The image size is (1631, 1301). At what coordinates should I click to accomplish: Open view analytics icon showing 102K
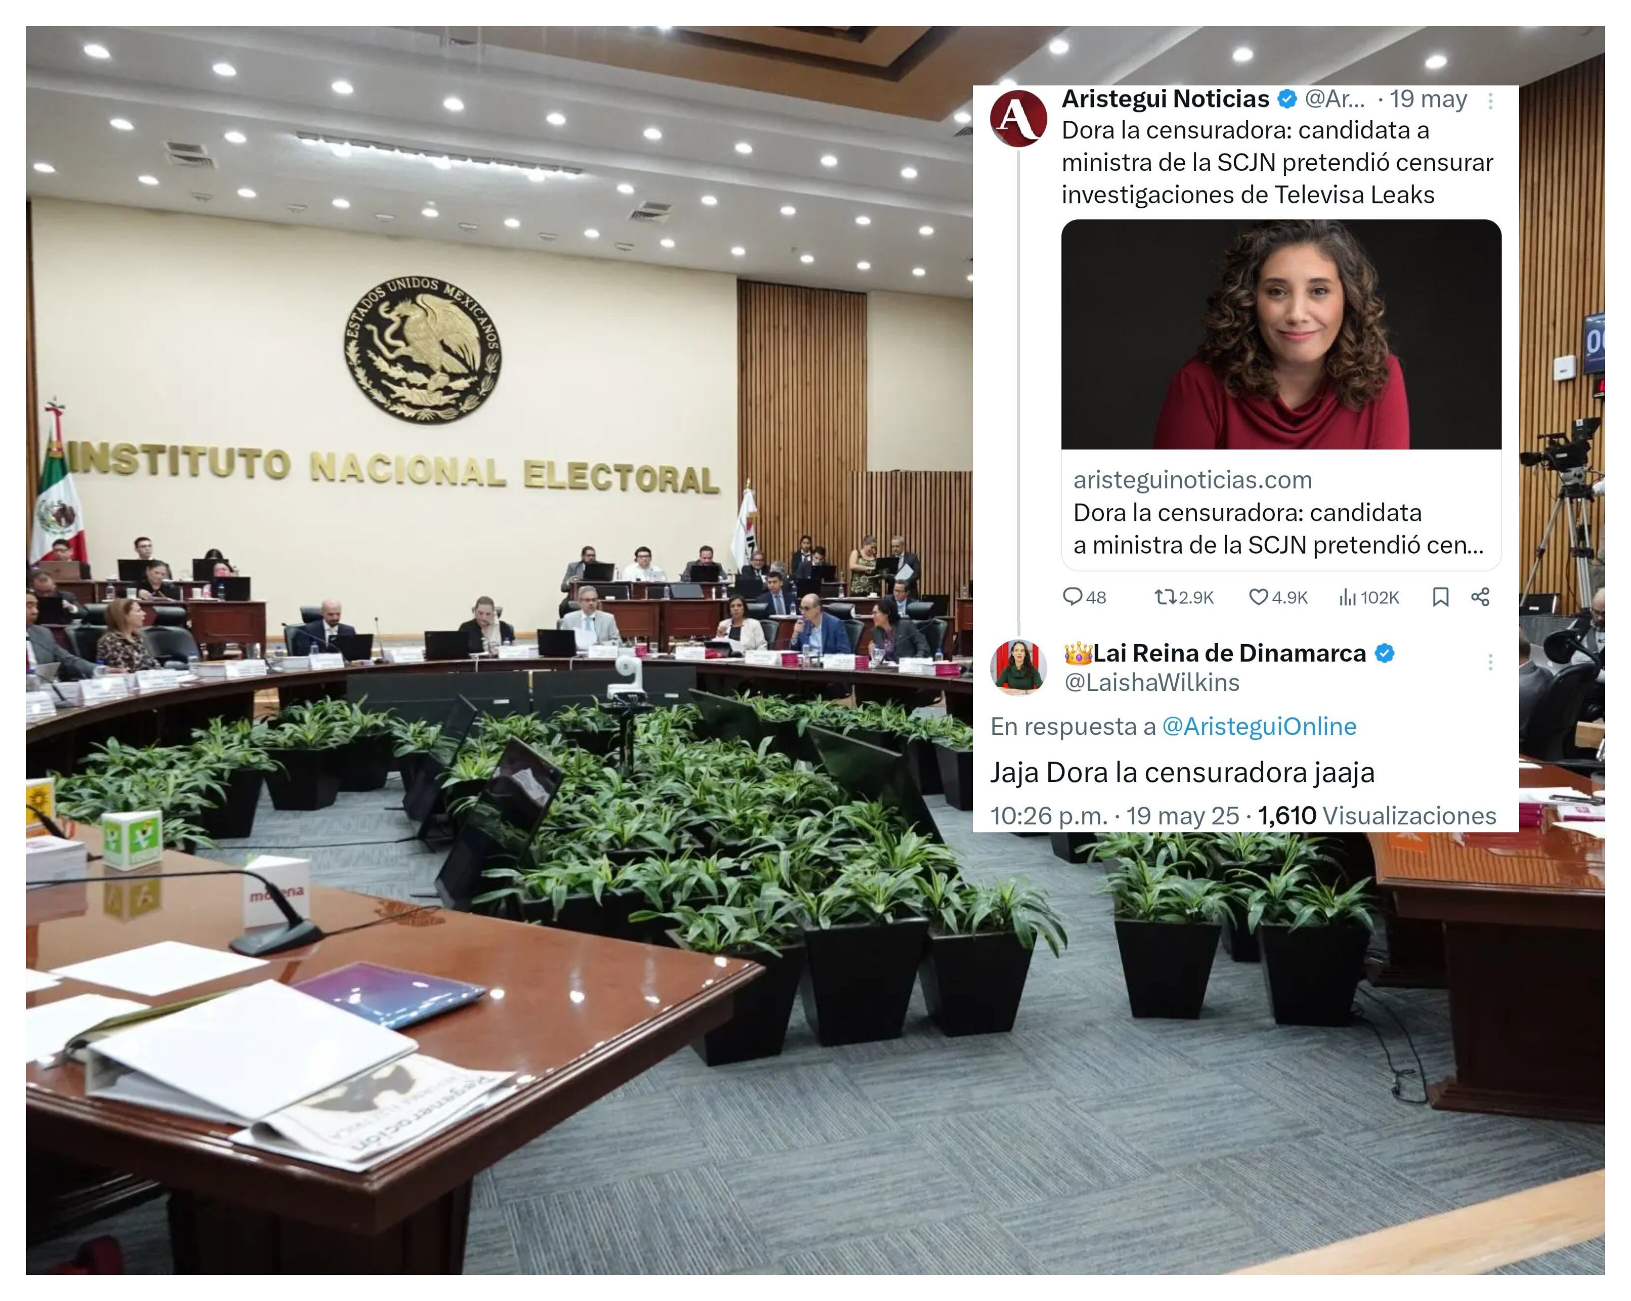(1347, 597)
